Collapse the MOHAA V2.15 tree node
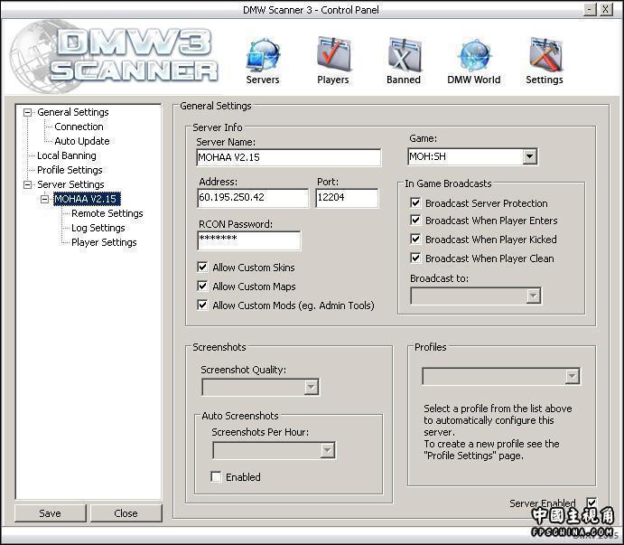 [x=45, y=199]
